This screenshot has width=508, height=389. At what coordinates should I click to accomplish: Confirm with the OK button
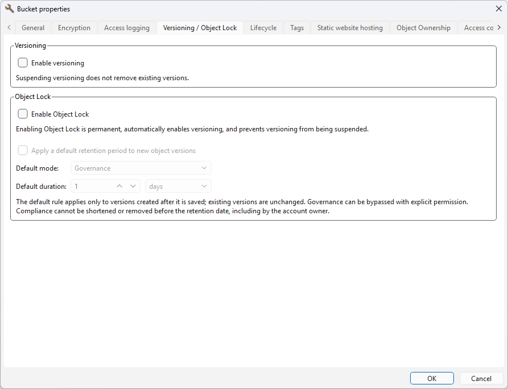432,378
